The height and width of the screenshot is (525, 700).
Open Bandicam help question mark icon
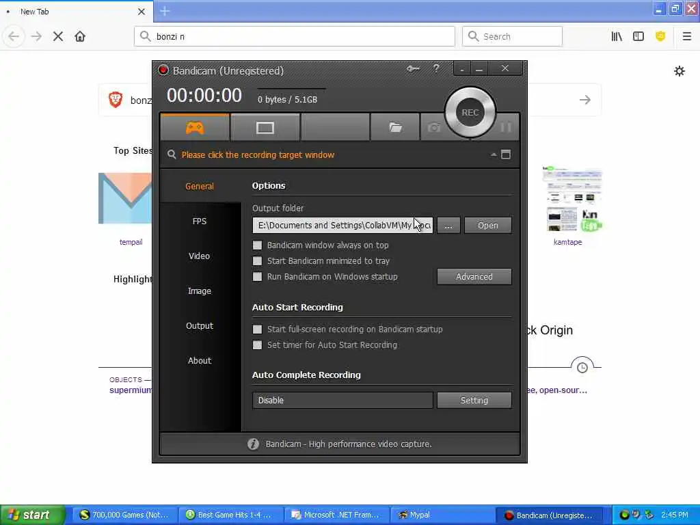436,68
